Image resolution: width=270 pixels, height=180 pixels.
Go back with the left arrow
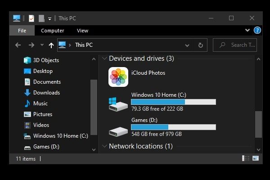18,45
